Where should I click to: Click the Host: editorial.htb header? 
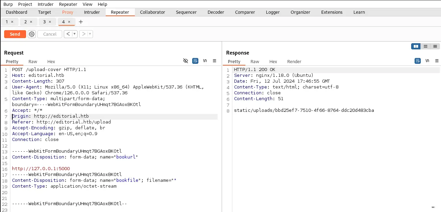coord(38,75)
